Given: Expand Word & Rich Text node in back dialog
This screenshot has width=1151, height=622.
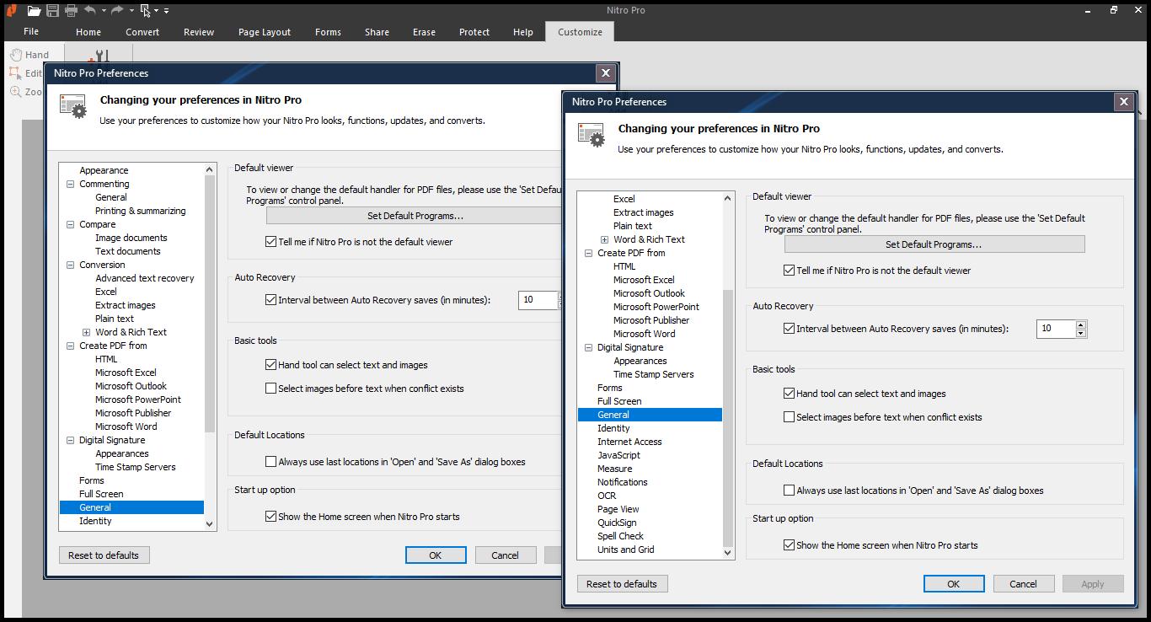Looking at the screenshot, I should click(x=86, y=332).
